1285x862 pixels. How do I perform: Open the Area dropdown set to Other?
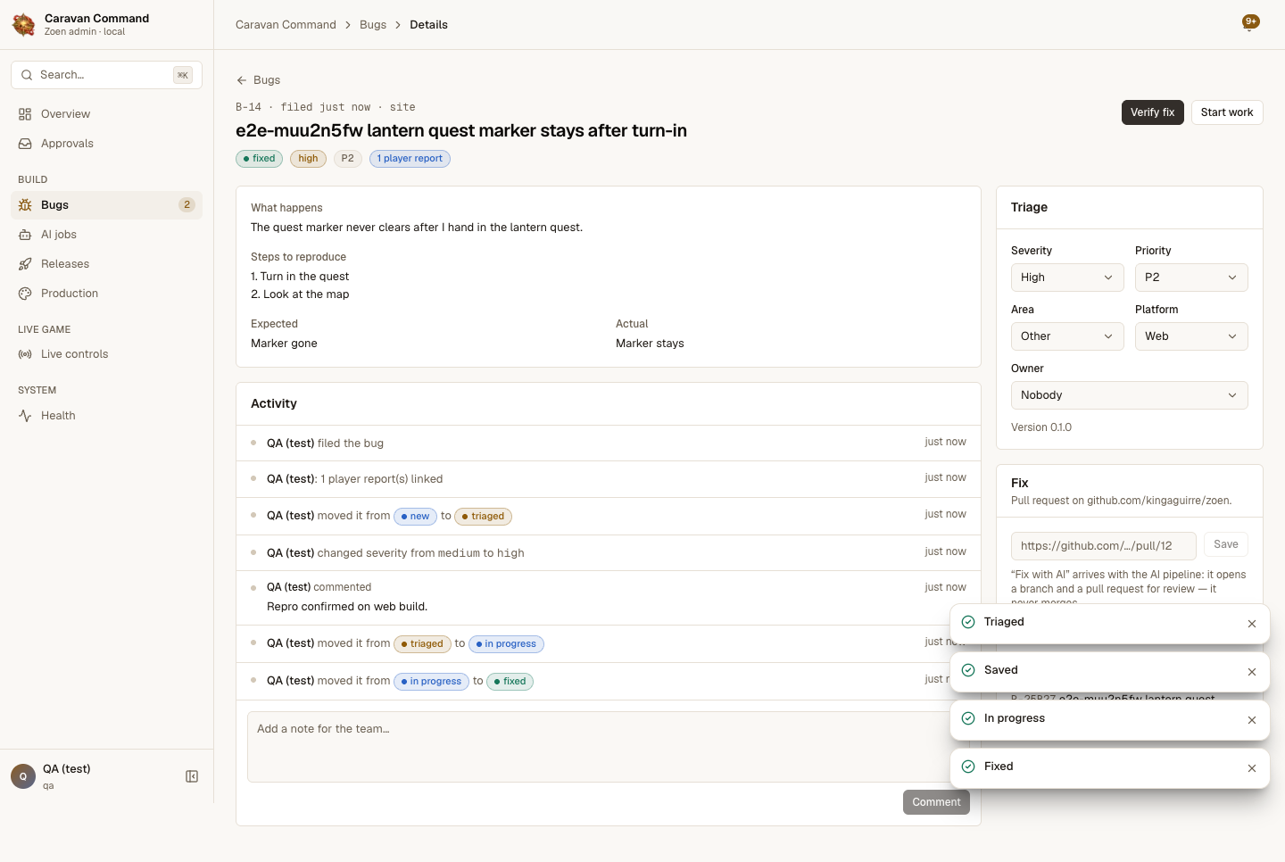pos(1067,336)
